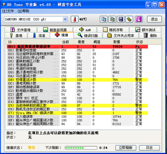Select the (E1) 磁头伸出/缩回周期计数 row
The height and width of the screenshot is (154, 167).
tap(77, 124)
